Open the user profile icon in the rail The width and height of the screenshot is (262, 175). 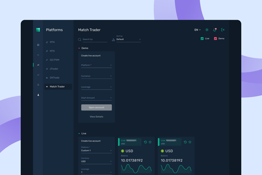[38, 95]
